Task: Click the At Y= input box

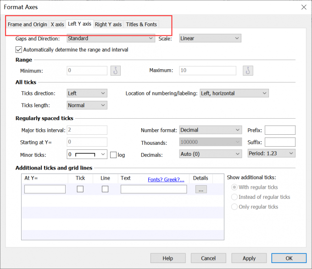Action: coord(45,189)
